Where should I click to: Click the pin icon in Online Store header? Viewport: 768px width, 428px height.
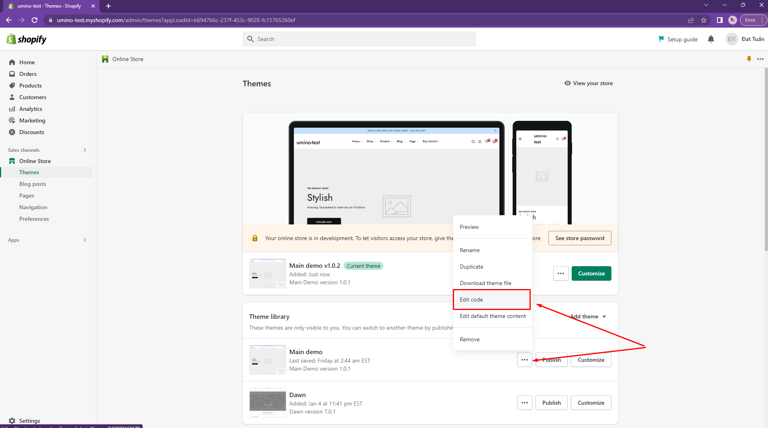point(749,59)
